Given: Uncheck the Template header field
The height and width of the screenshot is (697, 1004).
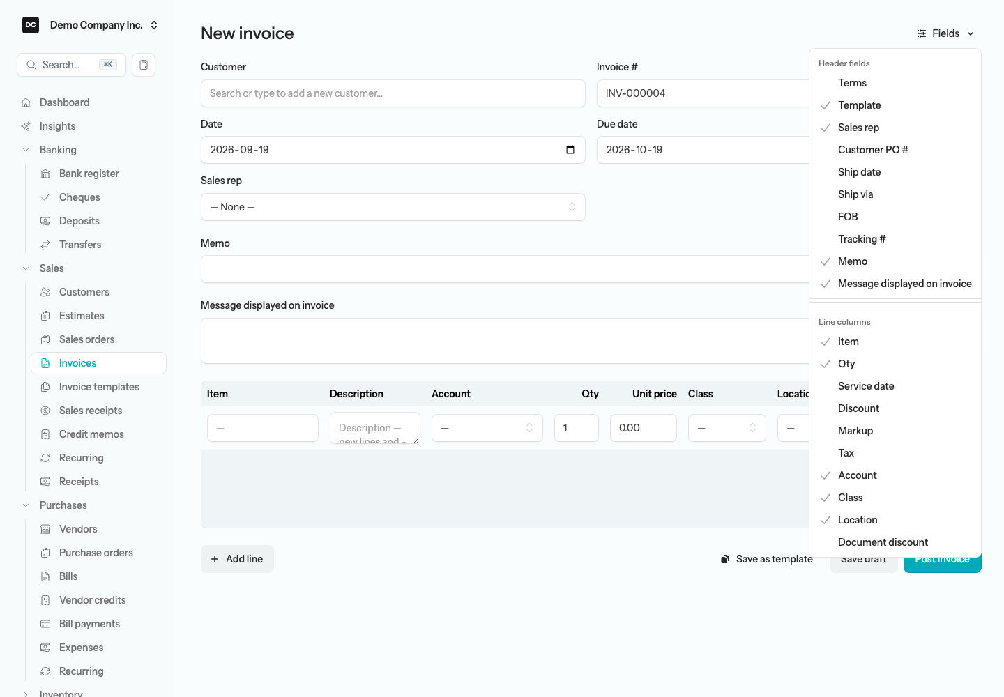Looking at the screenshot, I should click(x=895, y=105).
